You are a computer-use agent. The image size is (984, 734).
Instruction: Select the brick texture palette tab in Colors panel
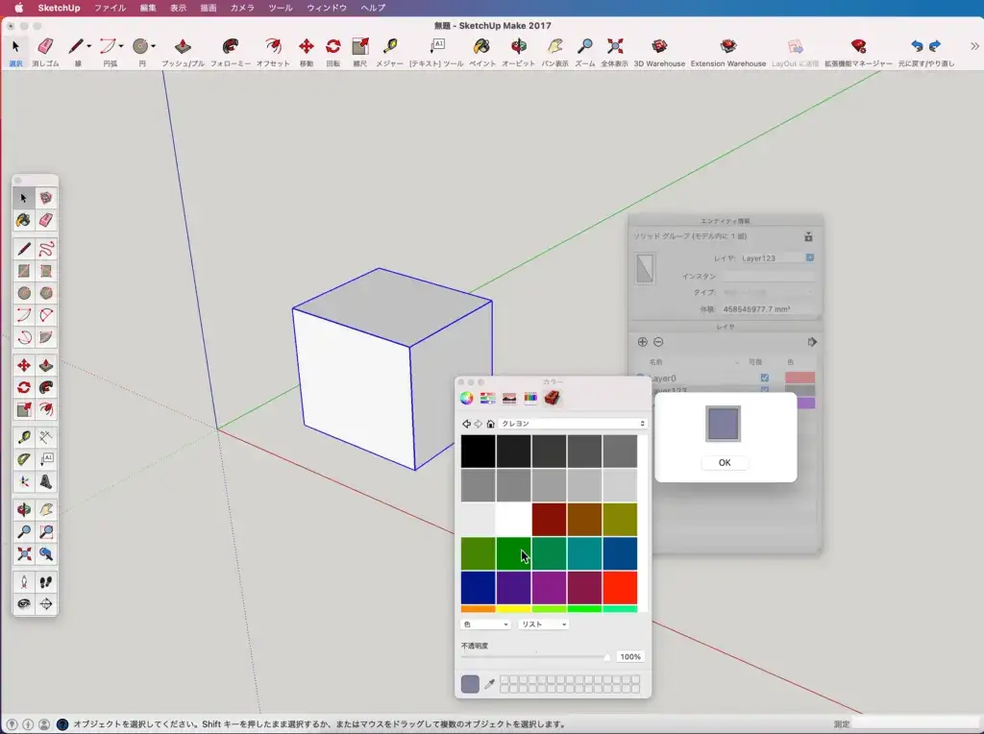[x=552, y=398]
